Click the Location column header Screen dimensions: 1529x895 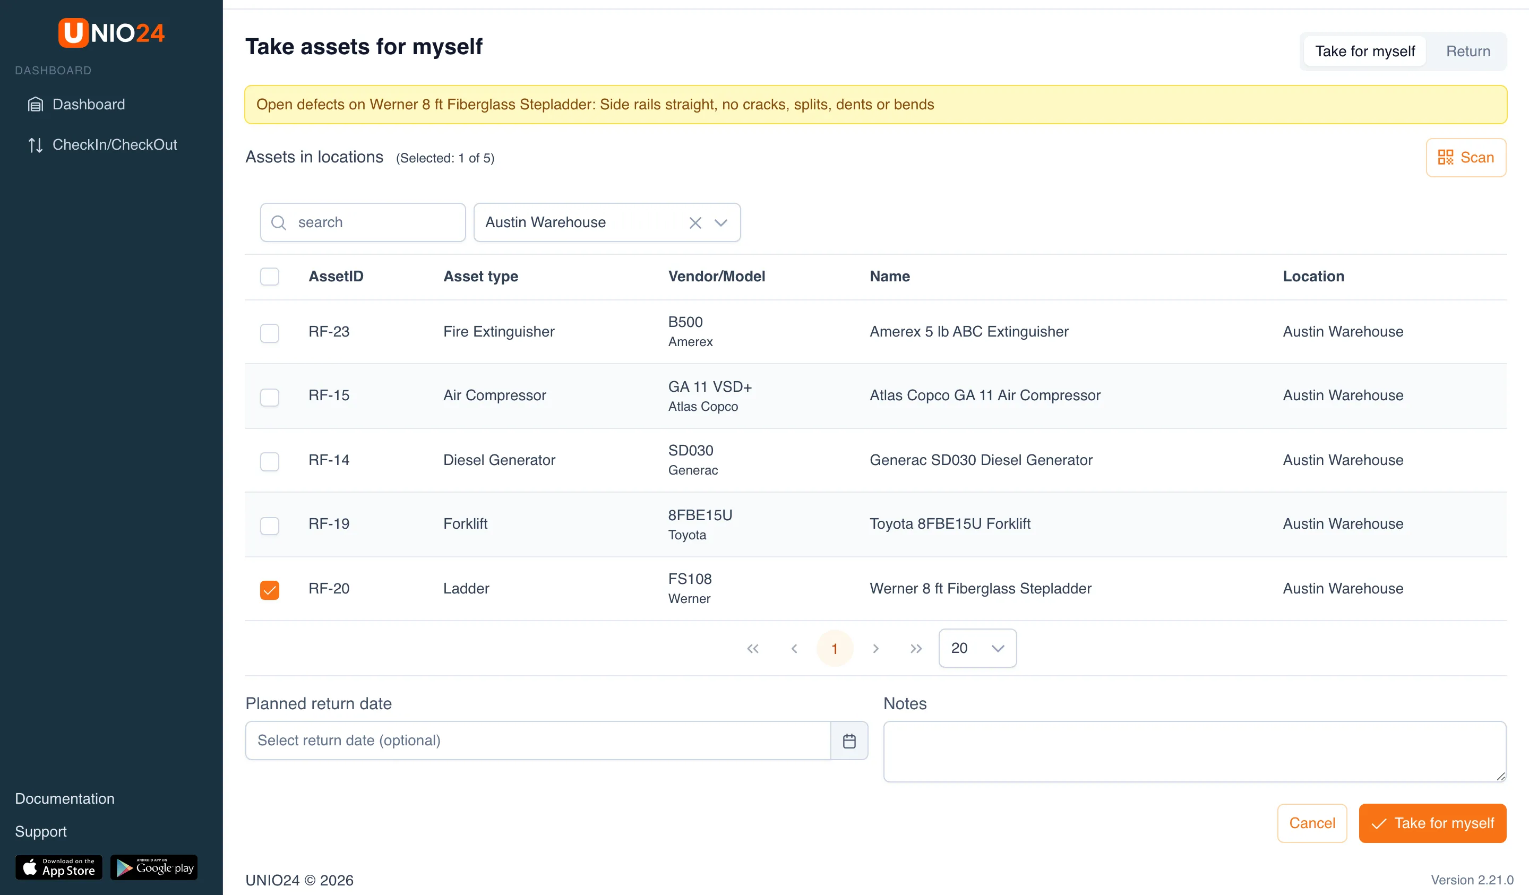coord(1313,277)
